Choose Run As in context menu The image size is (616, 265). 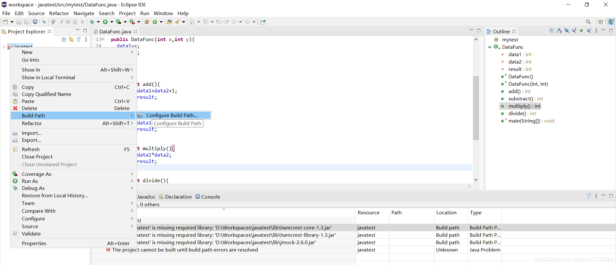tap(73, 181)
